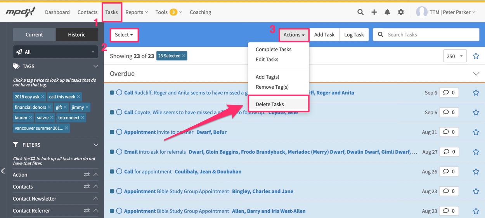Change the 250 per-page dropdown
The image size is (485, 218).
[x=454, y=56]
